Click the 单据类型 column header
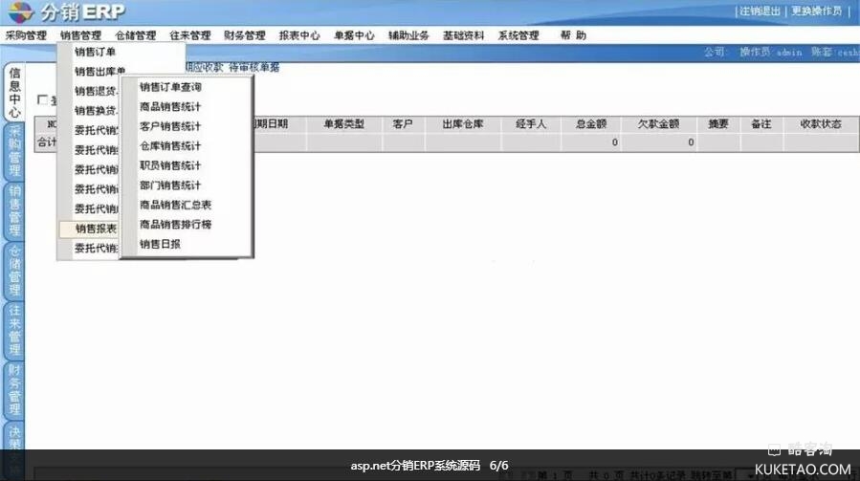This screenshot has width=860, height=481. 343,124
